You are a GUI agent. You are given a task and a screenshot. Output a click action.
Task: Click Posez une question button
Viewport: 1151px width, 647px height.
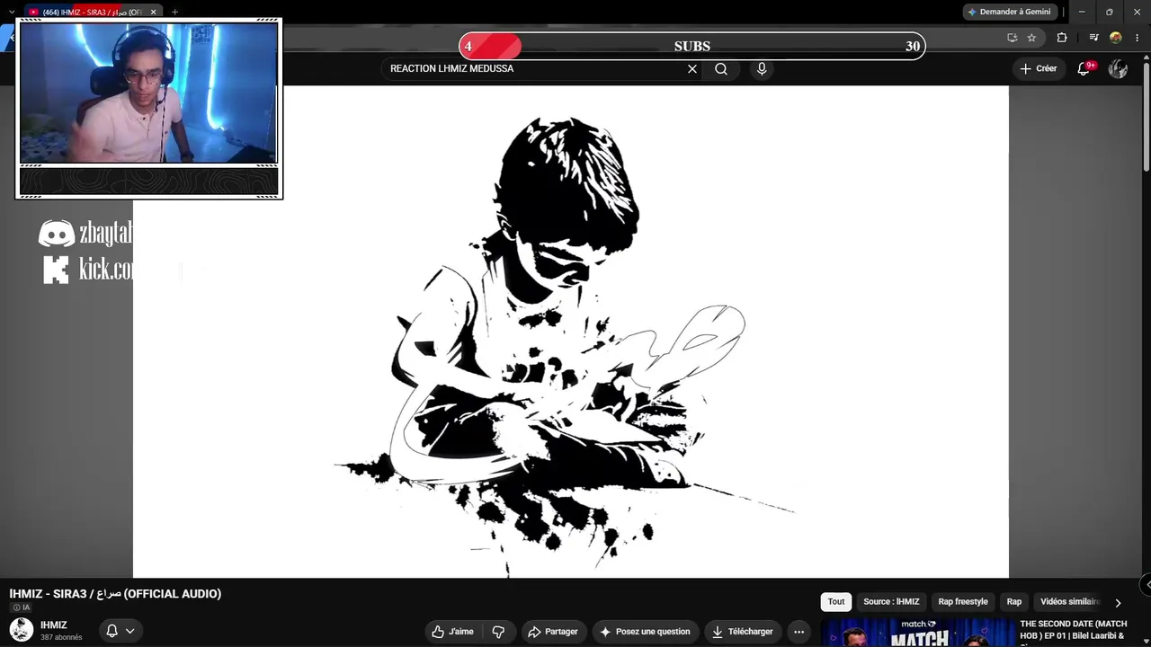click(x=645, y=632)
